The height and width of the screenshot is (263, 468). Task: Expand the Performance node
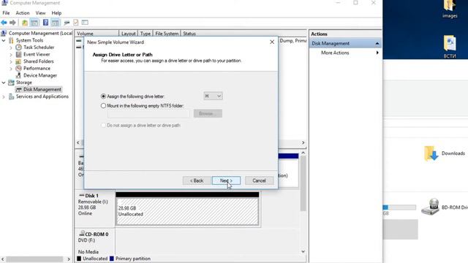[x=11, y=68]
